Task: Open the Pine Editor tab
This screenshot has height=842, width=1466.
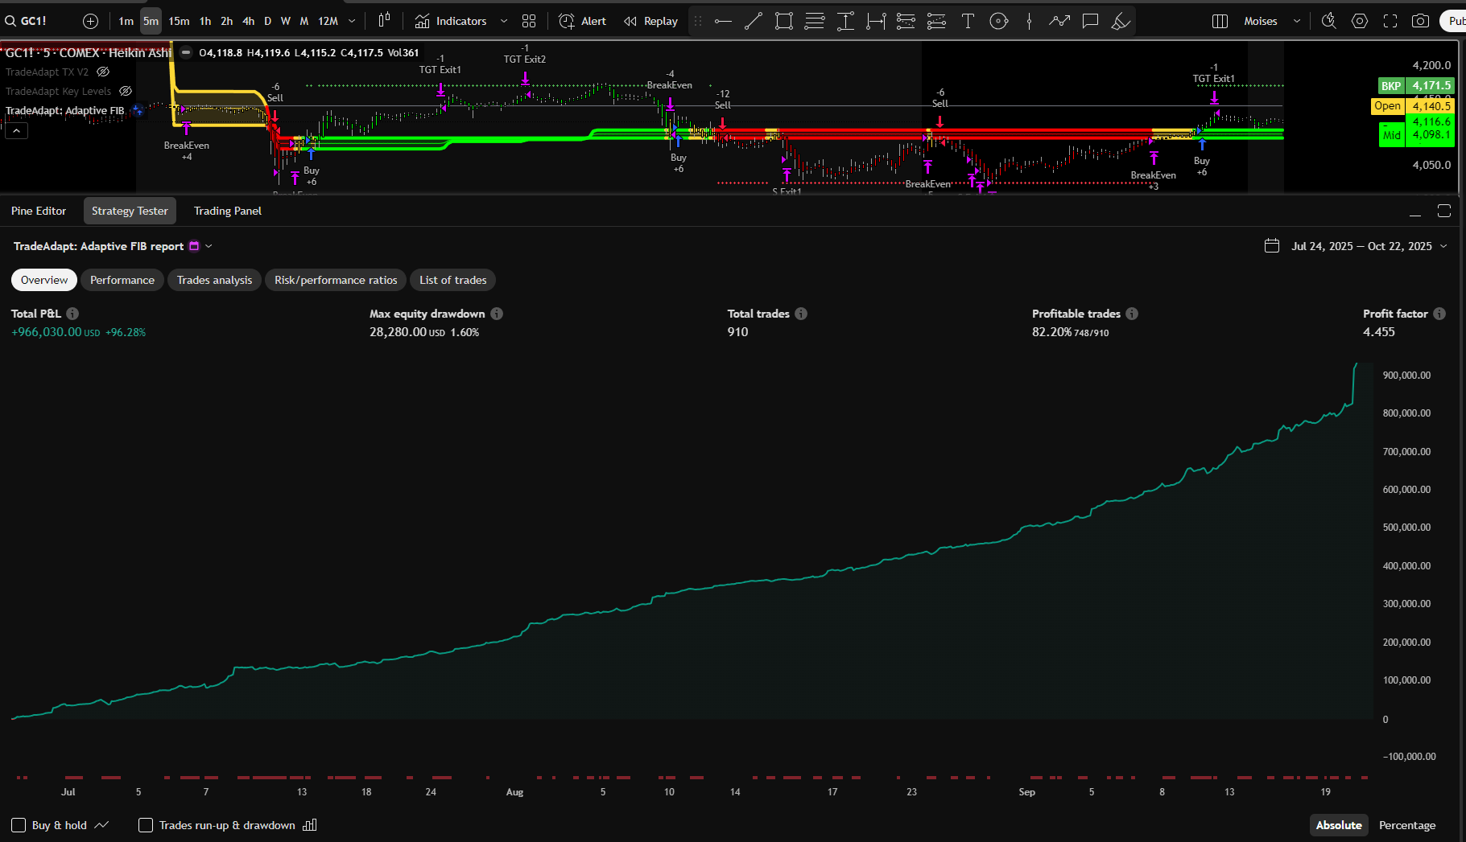Action: [39, 211]
